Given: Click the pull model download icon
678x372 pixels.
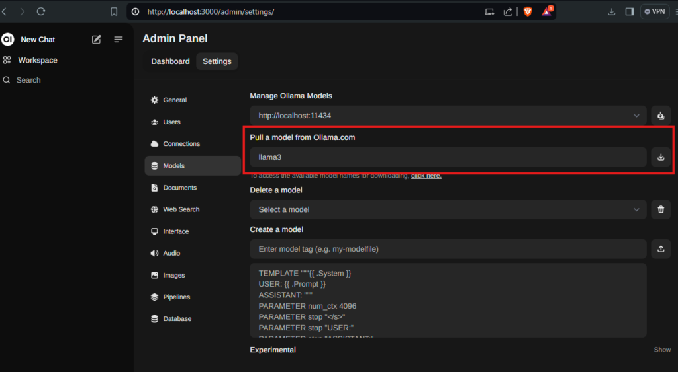Looking at the screenshot, I should [x=661, y=157].
